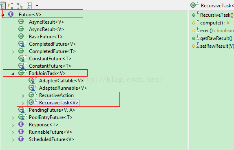The width and height of the screenshot is (234, 150).
Task: Select the BasicFuture<T> label
Action: coord(46,37)
